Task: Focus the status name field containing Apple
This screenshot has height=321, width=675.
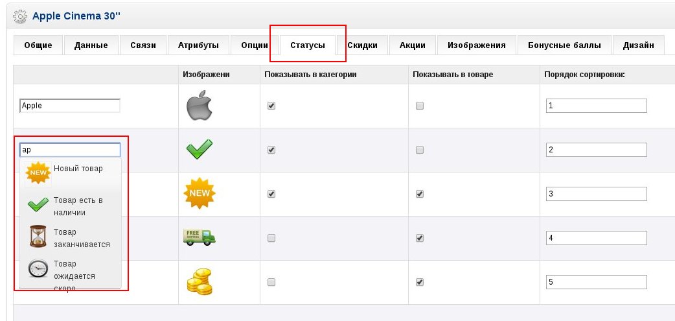Action: (x=70, y=106)
